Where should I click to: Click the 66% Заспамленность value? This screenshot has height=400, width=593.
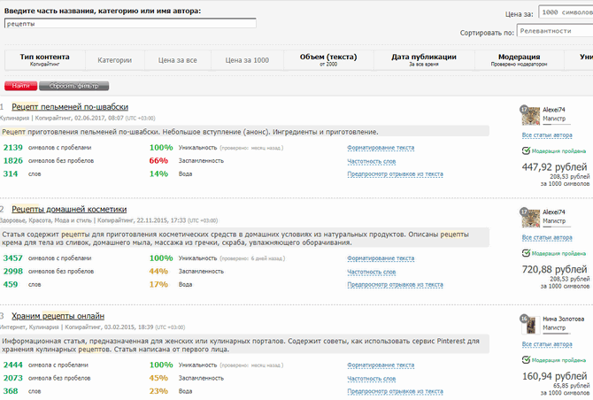point(158,161)
